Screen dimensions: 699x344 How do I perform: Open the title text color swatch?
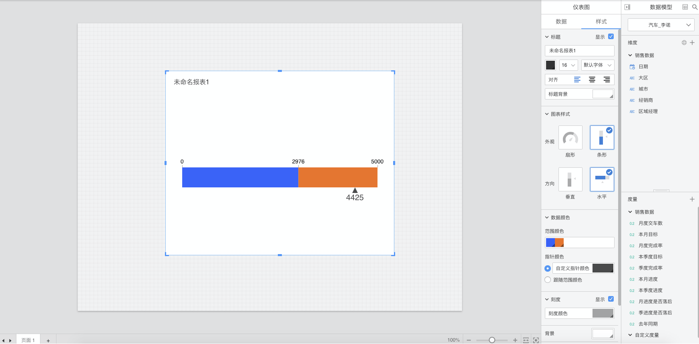550,65
